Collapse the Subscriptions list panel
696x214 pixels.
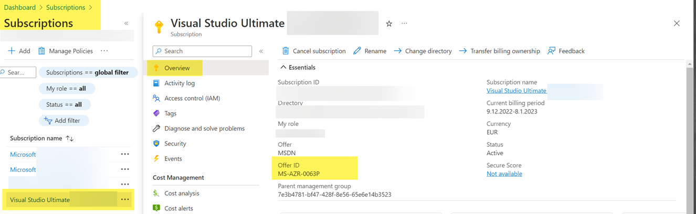[x=126, y=23]
